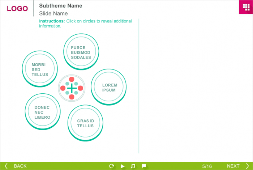Click the BACK text label

[x=20, y=166]
